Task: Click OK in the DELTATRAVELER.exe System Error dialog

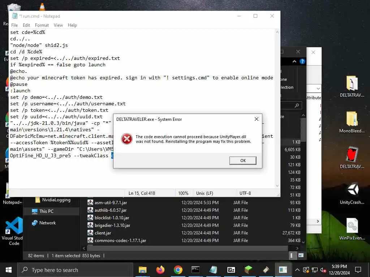Action: 243,161
